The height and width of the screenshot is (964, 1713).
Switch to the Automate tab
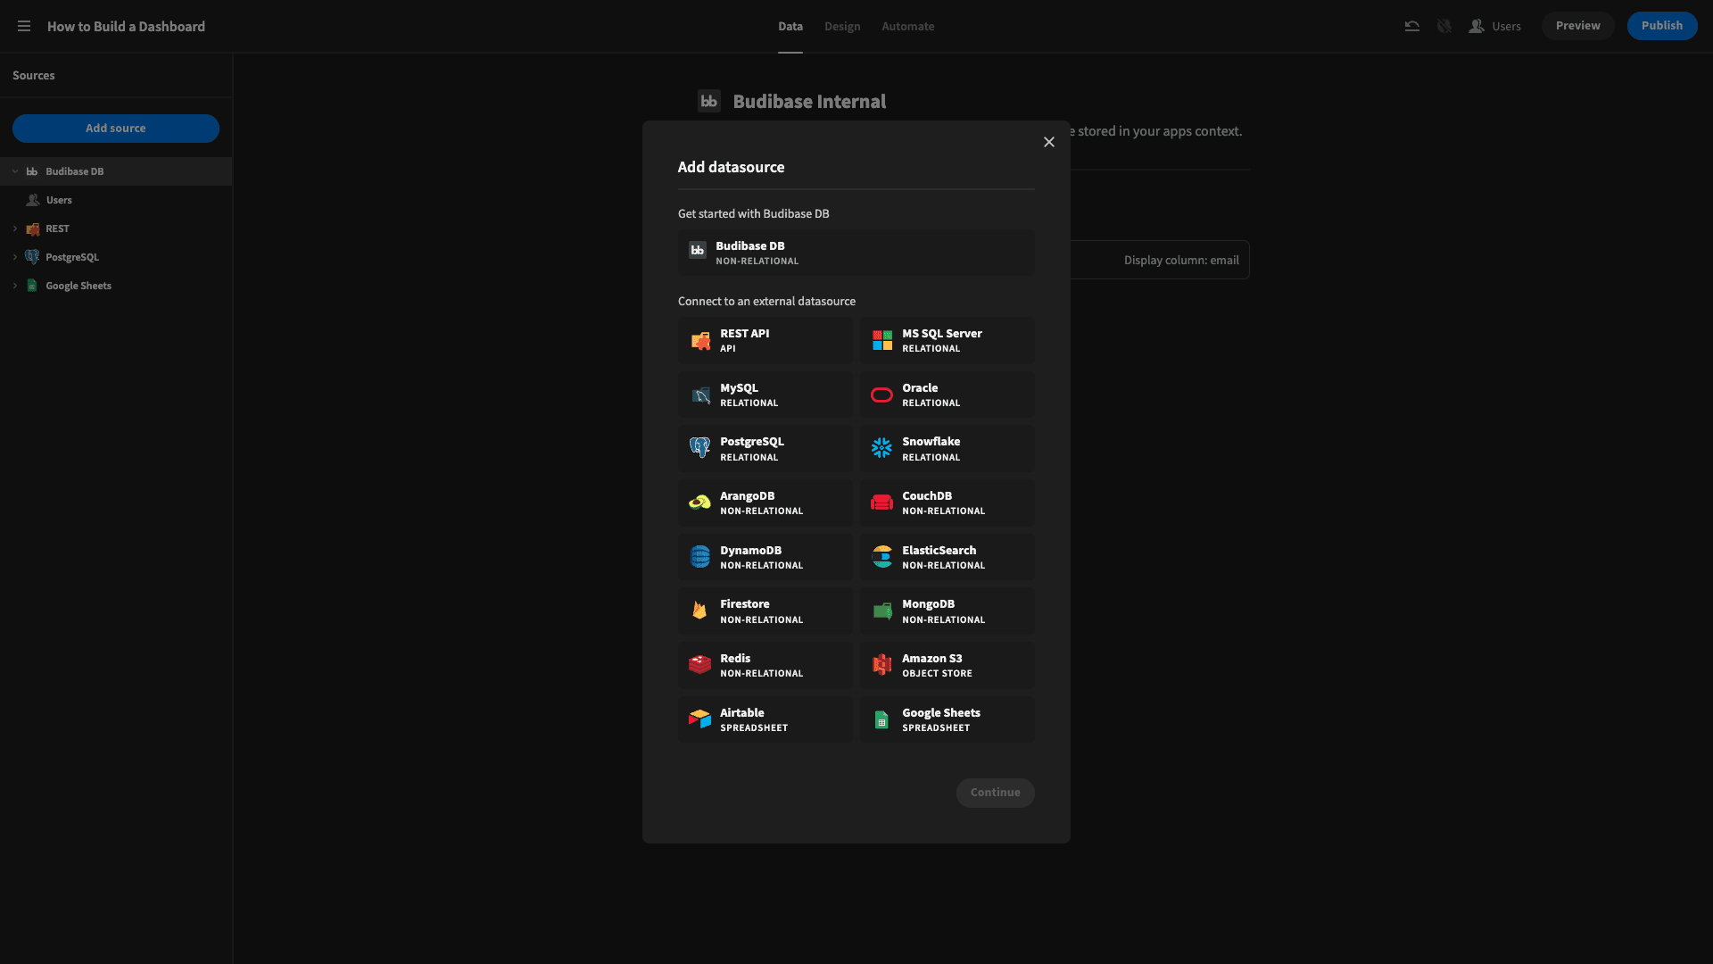tap(908, 27)
